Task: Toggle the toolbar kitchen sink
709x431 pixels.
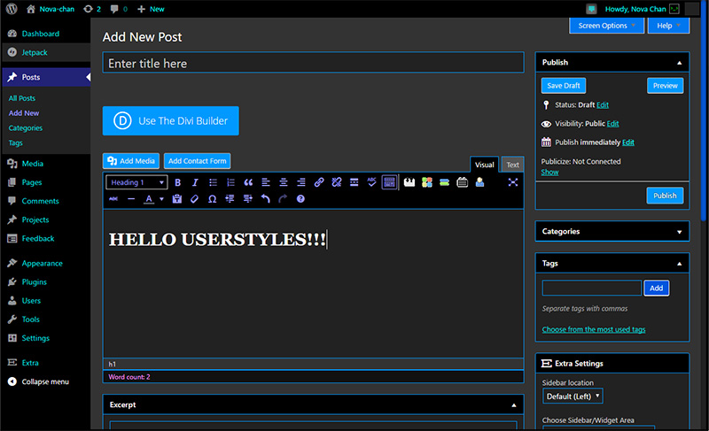Action: click(x=389, y=182)
